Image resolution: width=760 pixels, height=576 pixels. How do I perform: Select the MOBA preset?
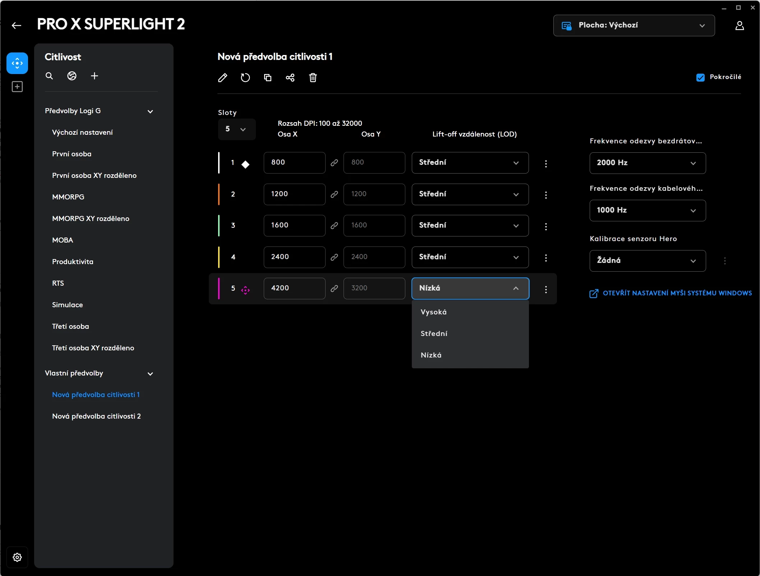coord(63,240)
